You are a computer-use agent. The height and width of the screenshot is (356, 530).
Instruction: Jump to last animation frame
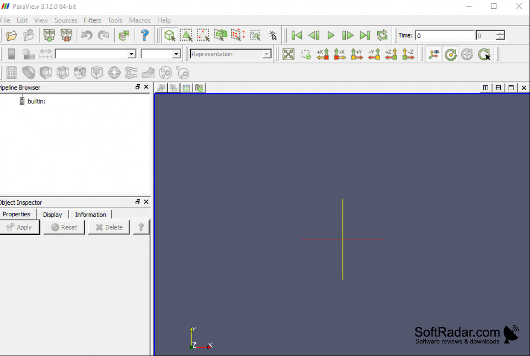[x=365, y=35]
